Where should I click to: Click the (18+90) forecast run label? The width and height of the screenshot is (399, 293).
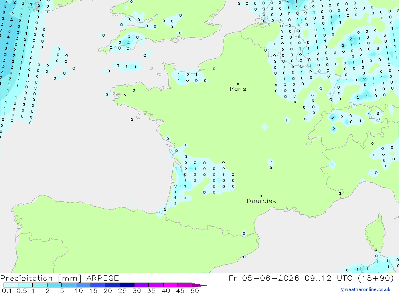[375, 278]
